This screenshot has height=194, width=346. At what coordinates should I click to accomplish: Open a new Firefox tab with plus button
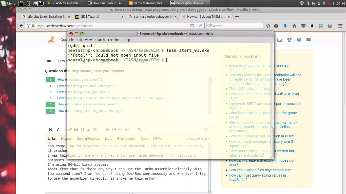click(237, 17)
